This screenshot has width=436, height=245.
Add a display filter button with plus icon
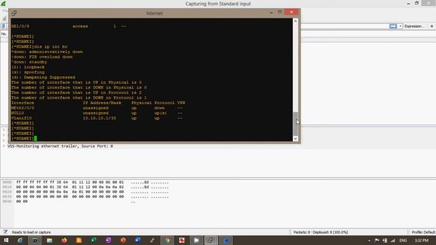coord(432,26)
